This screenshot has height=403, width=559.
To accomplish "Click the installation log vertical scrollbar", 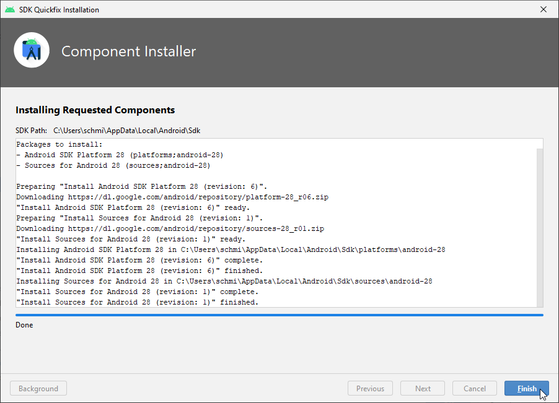I will (540, 228).
